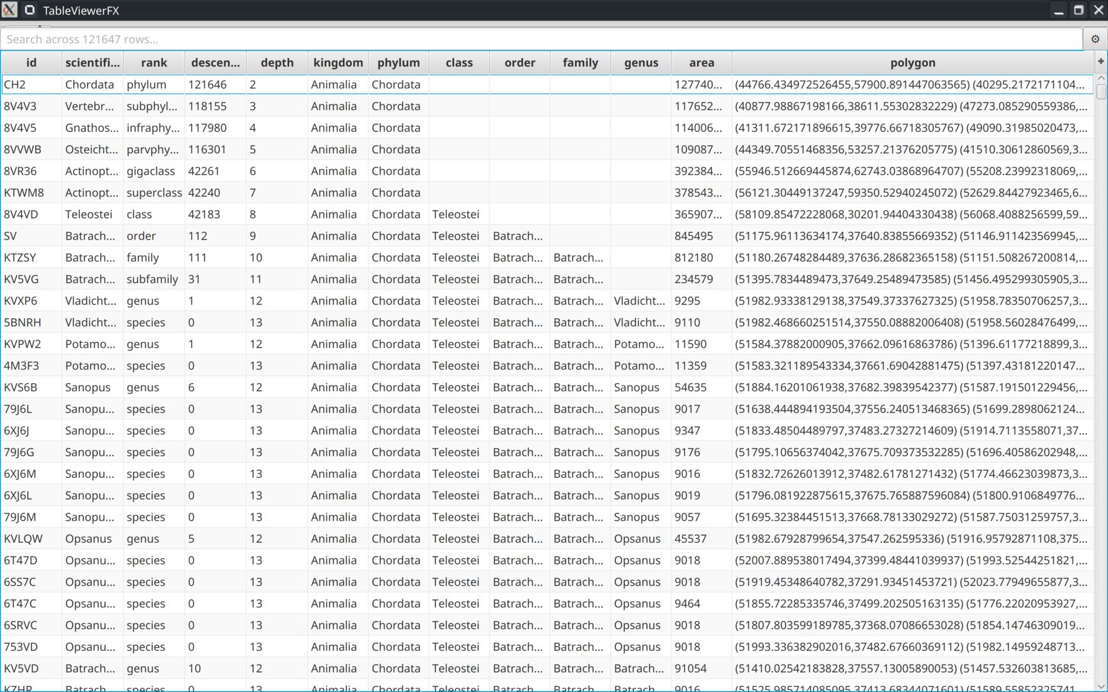
Task: Click the id cell 5BNRH
Action: (x=31, y=322)
